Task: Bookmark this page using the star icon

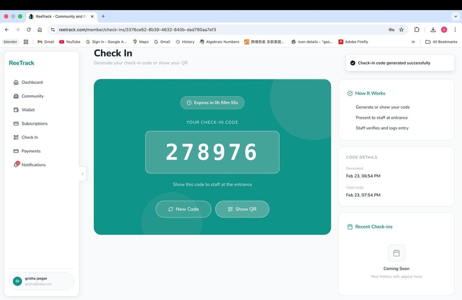Action: pyautogui.click(x=401, y=30)
